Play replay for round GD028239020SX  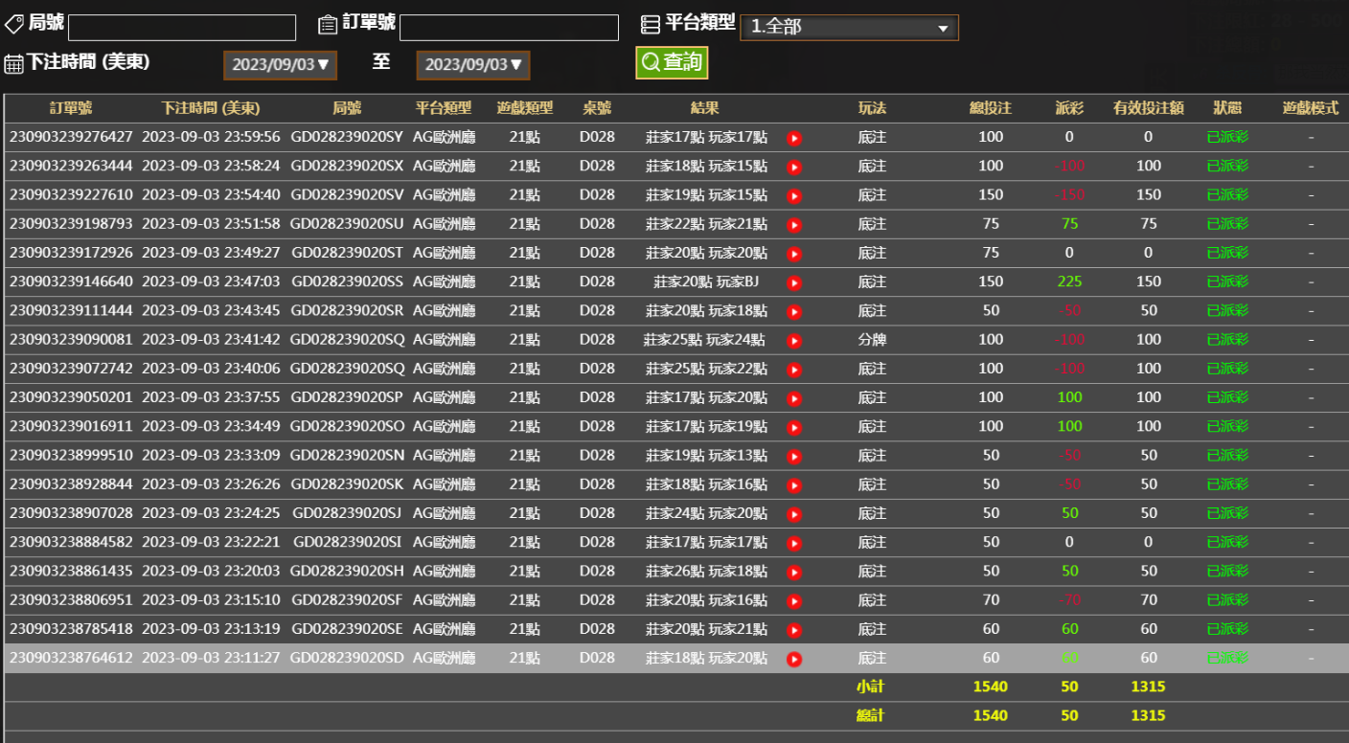pos(794,168)
